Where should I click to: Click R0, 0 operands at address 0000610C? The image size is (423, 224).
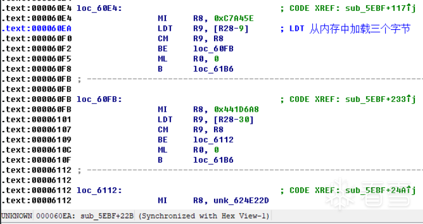(206, 150)
